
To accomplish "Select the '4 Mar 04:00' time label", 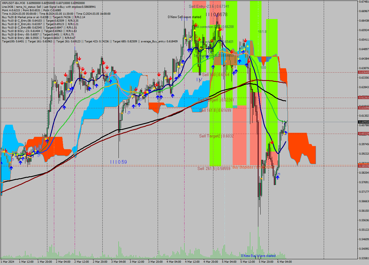I will pyautogui.click(x=174, y=262).
